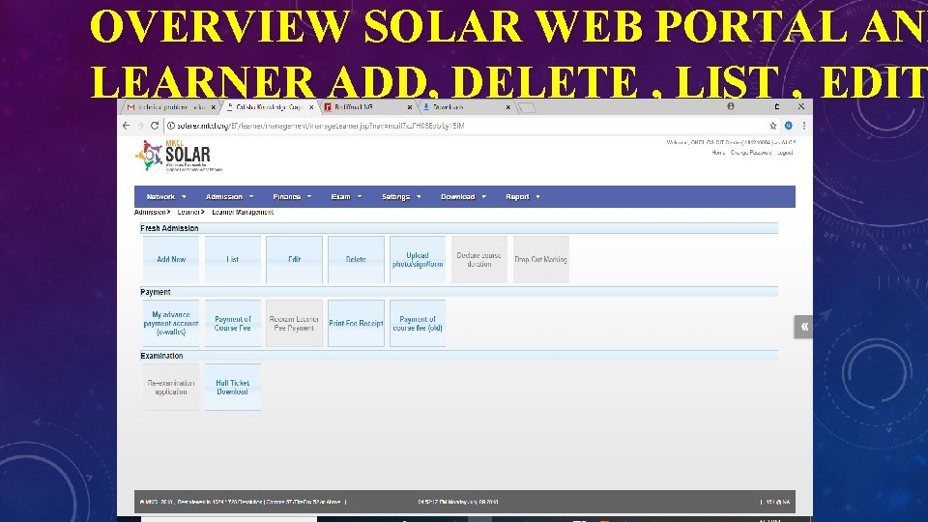
Task: Click the Admission breadcrumb link
Action: 150,212
